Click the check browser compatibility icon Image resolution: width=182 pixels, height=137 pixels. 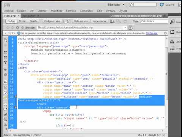click(x=66, y=21)
